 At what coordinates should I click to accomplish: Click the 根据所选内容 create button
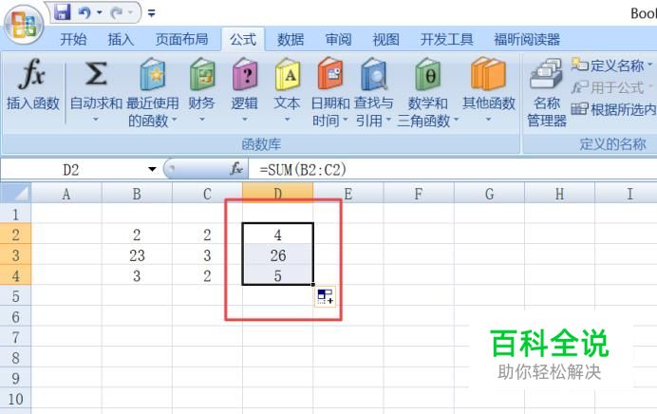pyautogui.click(x=613, y=109)
